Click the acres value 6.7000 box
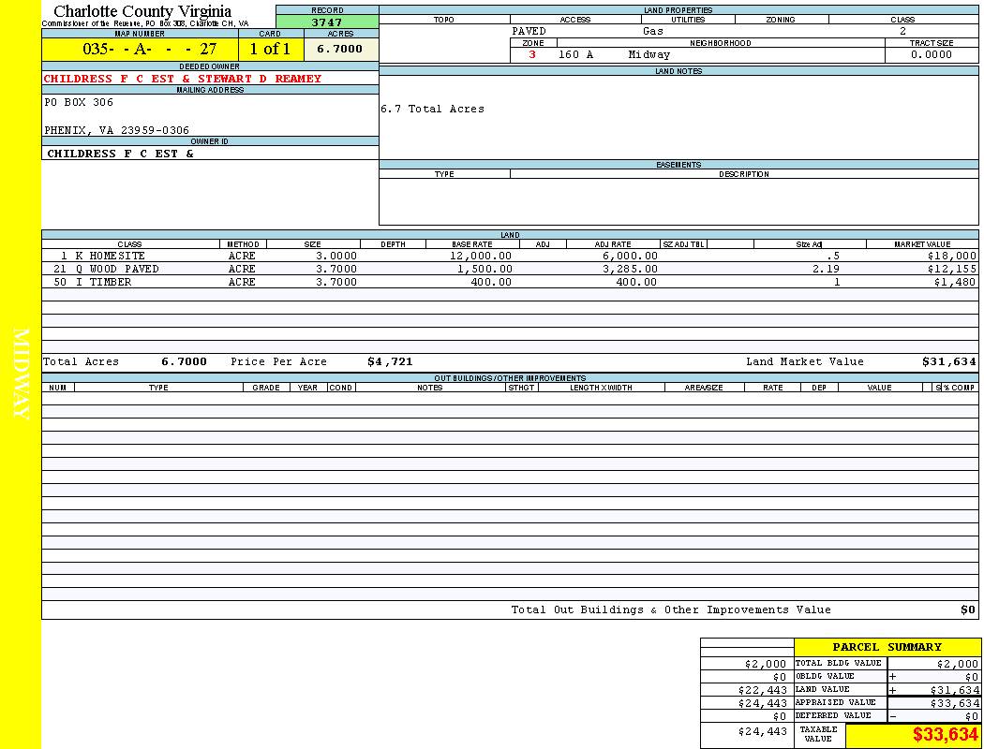Screen dimensions: 984x749 pos(340,50)
